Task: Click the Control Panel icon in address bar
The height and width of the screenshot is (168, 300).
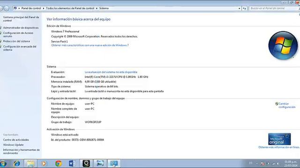Action: (15, 8)
